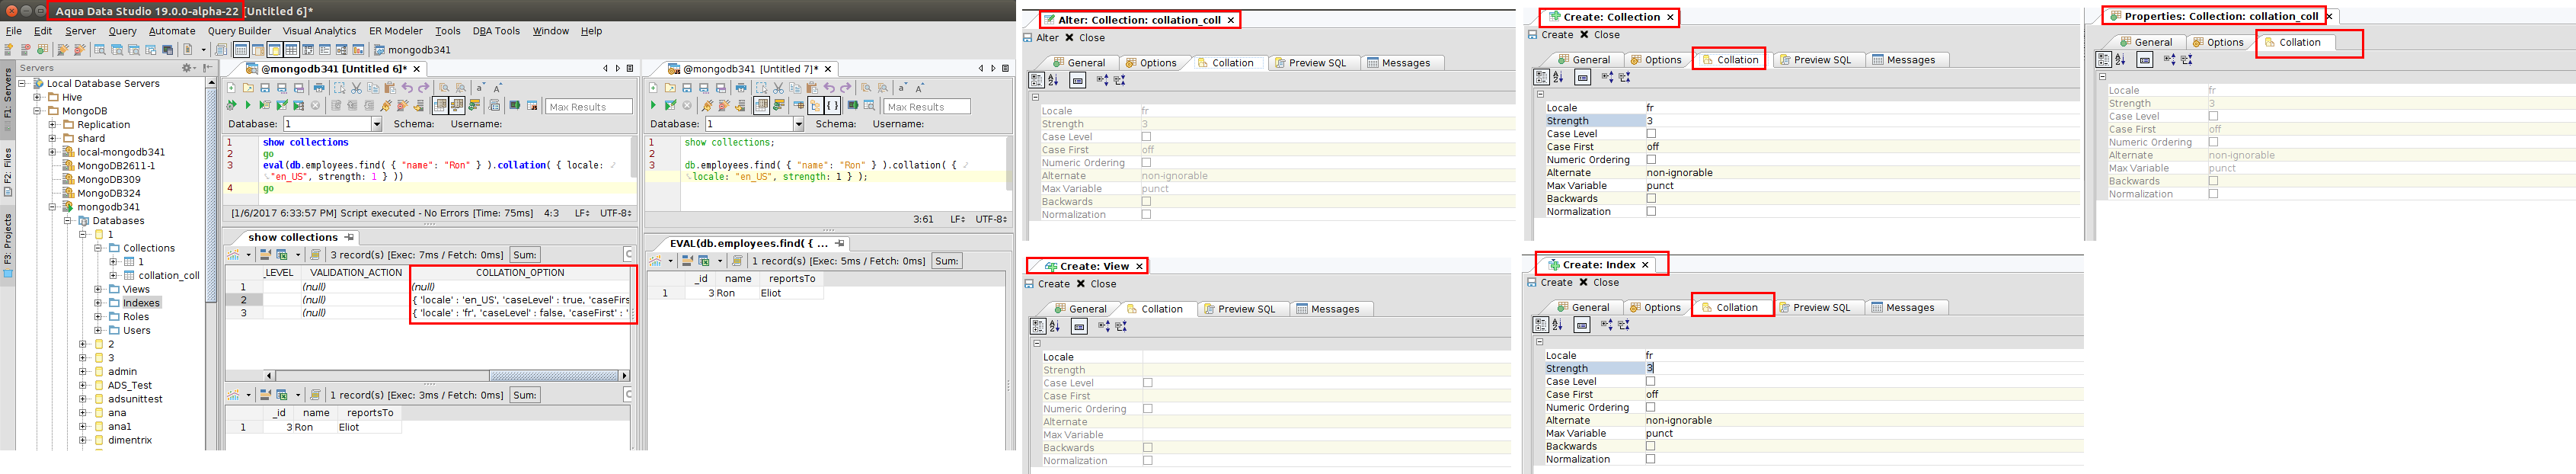Click Max Results field in Untitled 6 editor

tap(589, 106)
